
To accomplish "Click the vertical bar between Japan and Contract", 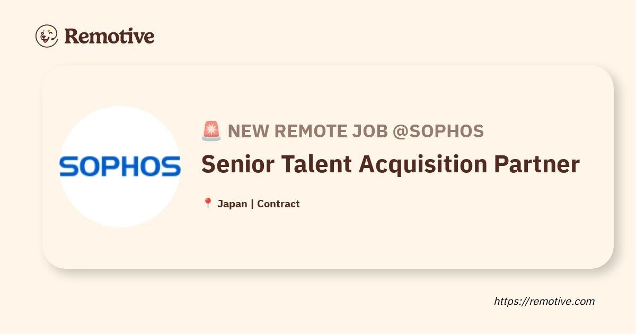I will coord(252,204).
